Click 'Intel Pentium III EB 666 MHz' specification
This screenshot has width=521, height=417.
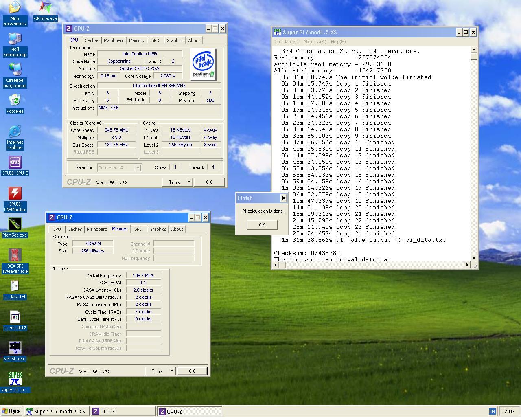click(159, 86)
